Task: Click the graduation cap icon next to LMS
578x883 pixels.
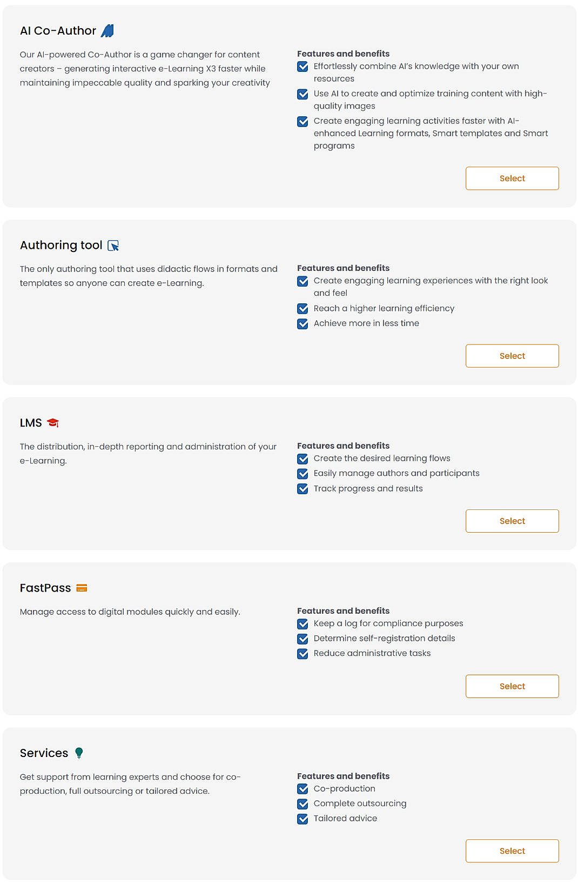Action: [x=53, y=422]
